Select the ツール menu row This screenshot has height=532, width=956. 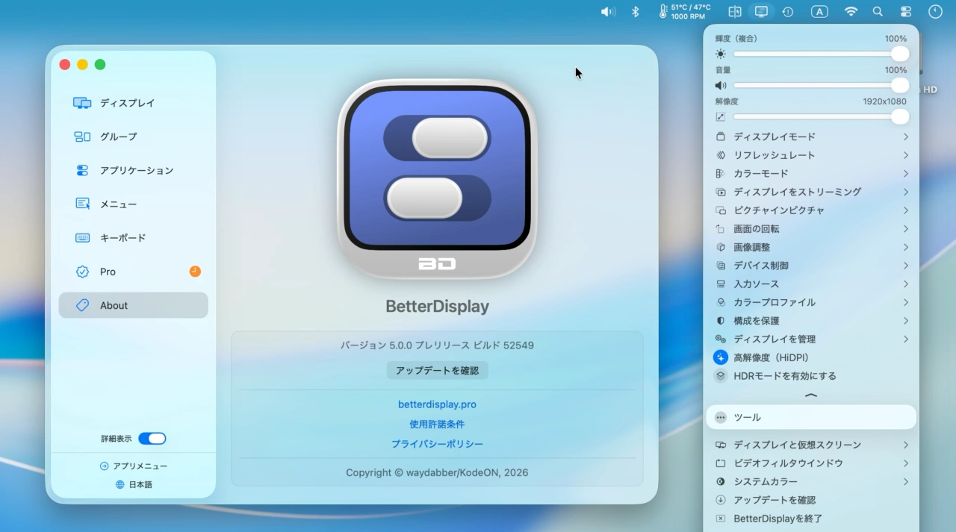pos(811,417)
